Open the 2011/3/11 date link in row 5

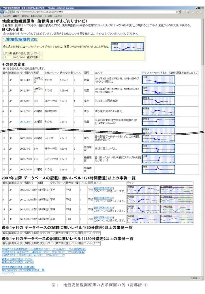(x=26, y=122)
